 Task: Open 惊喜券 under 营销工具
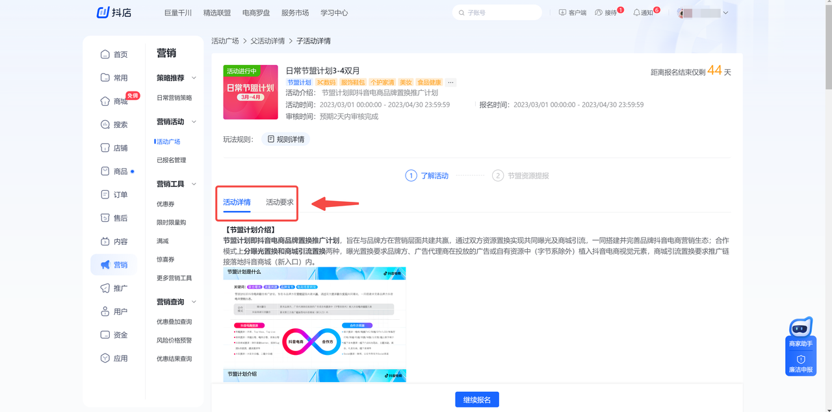(x=166, y=260)
